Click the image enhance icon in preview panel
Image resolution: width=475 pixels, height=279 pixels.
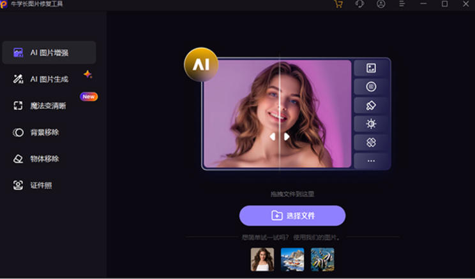(371, 68)
